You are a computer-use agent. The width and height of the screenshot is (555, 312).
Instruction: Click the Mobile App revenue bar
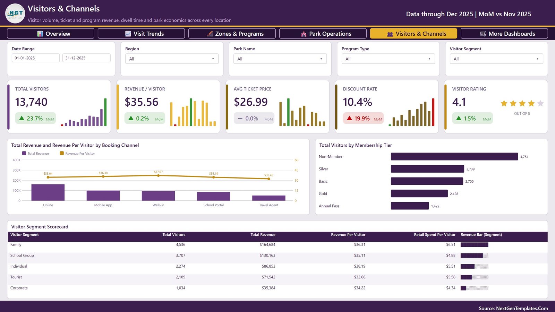click(x=103, y=196)
